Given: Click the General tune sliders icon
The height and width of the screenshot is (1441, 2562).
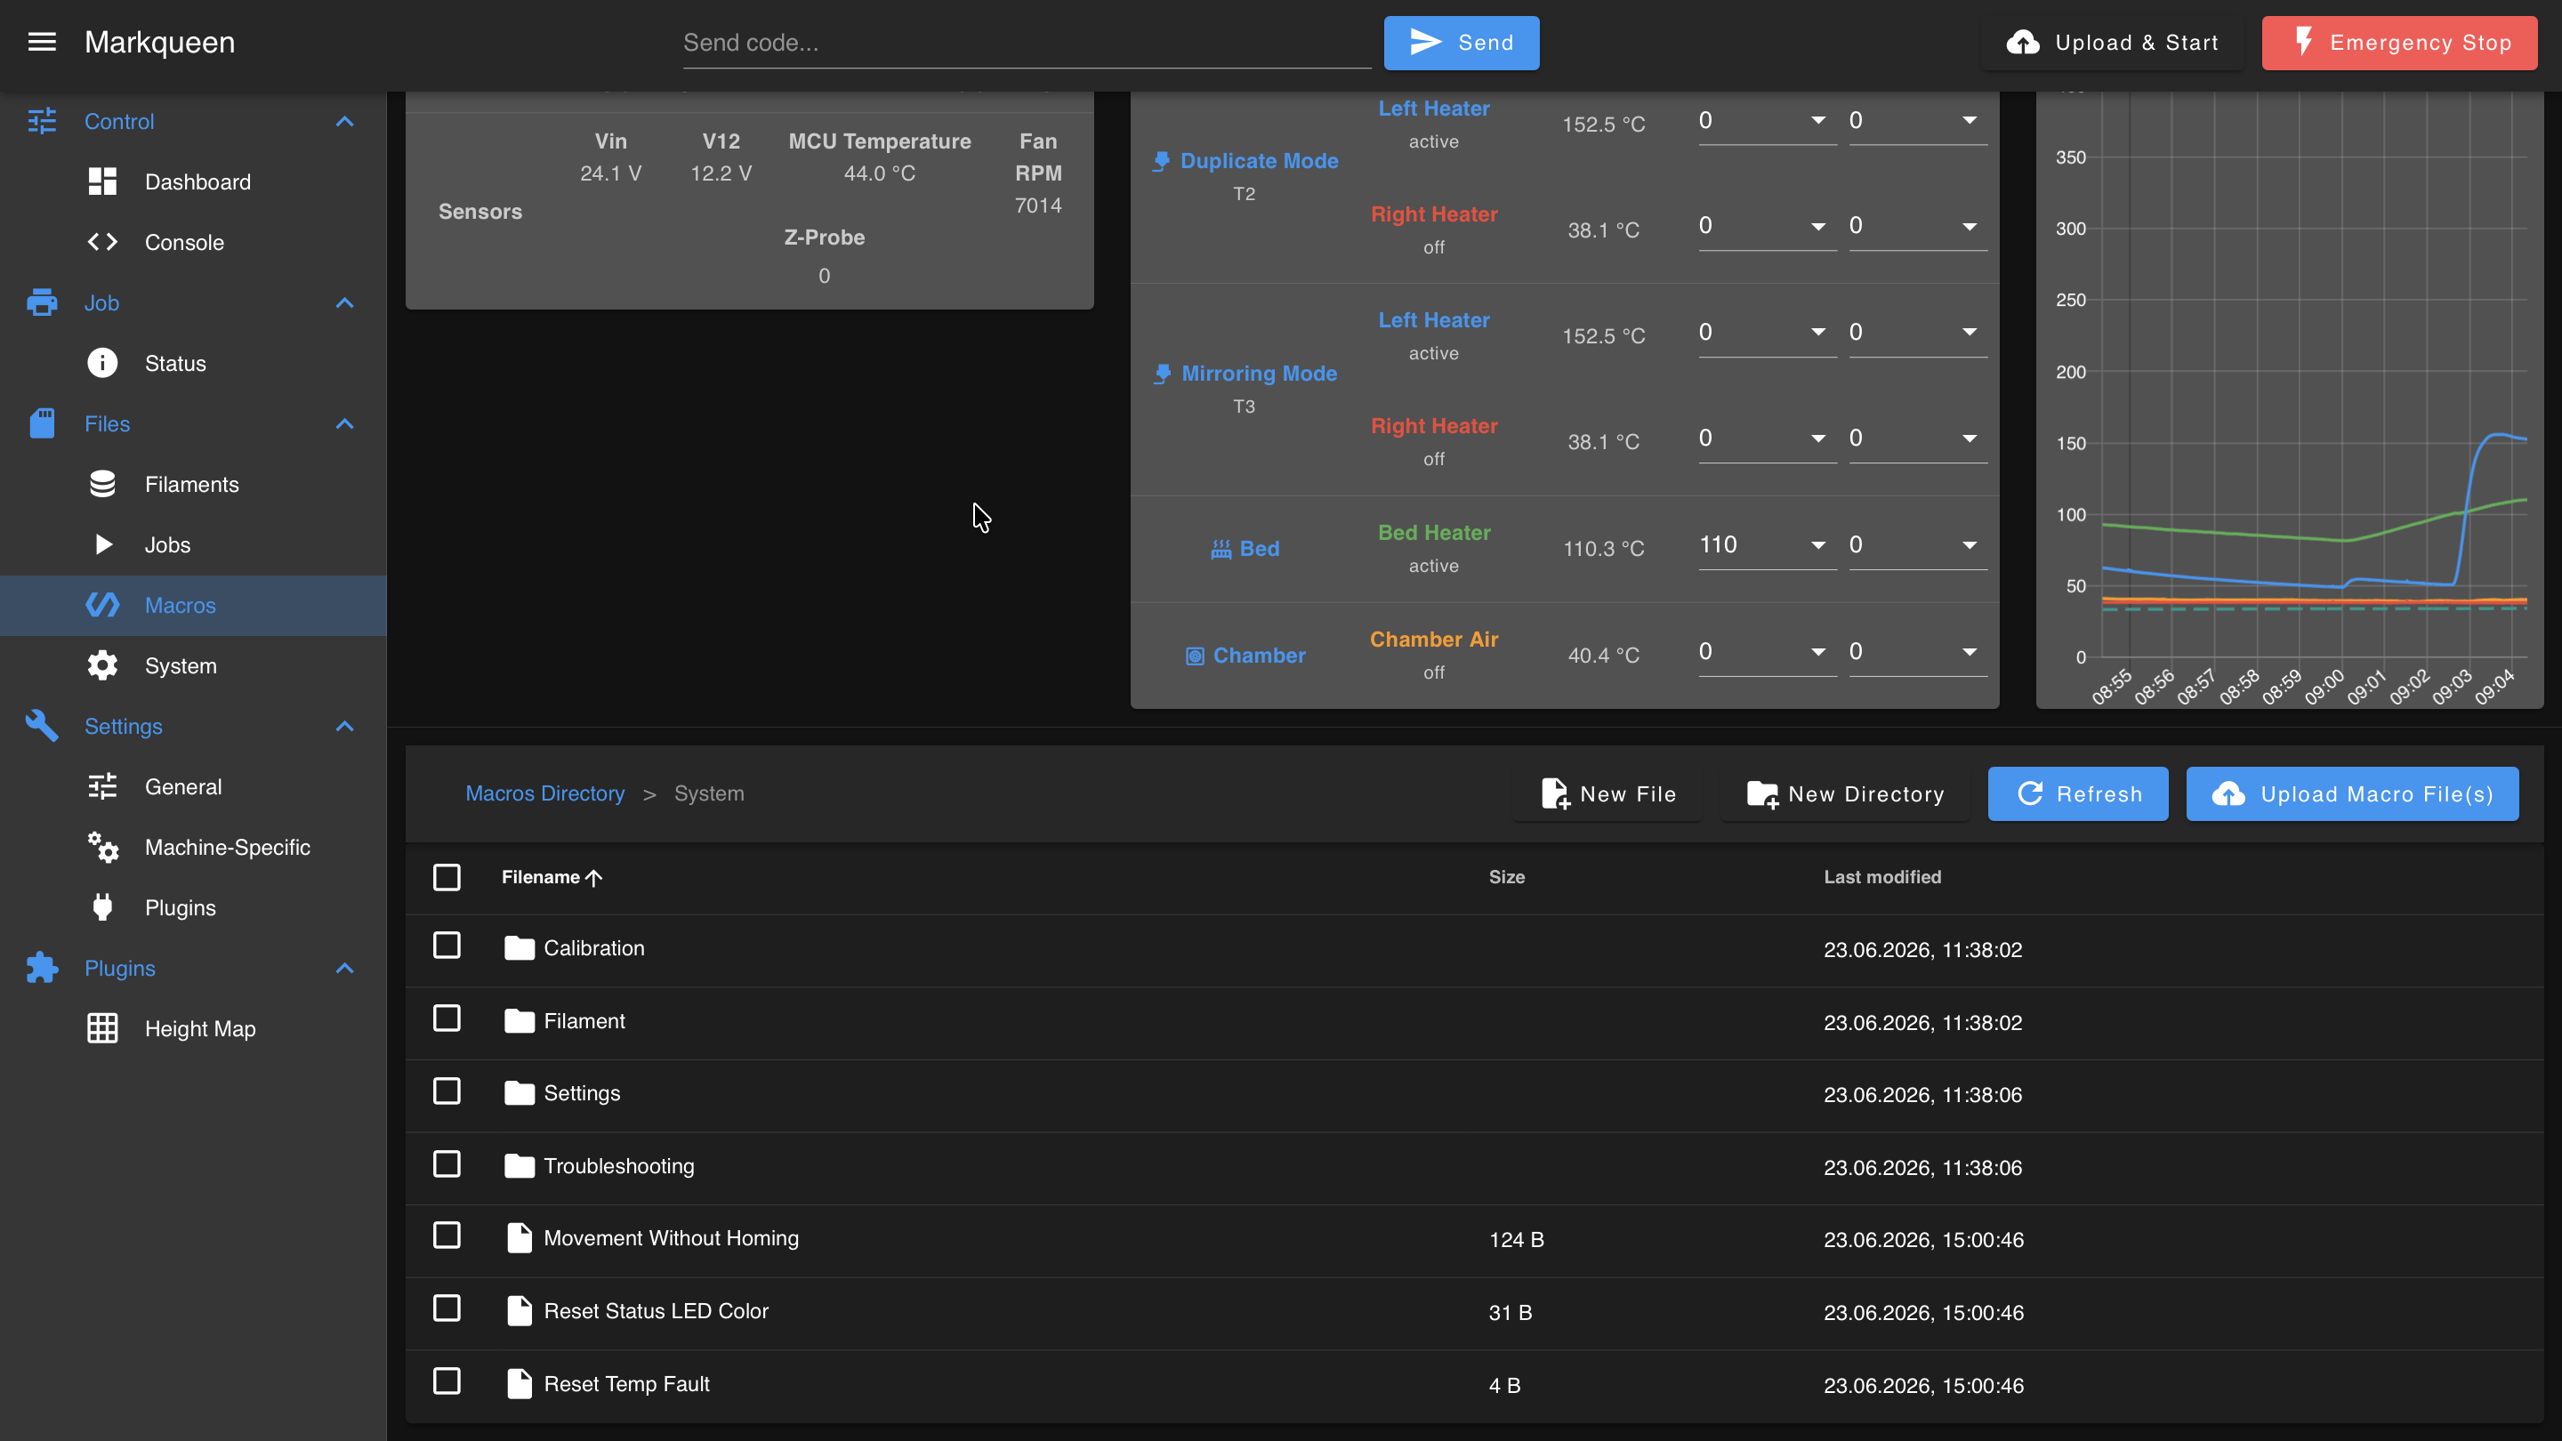Looking at the screenshot, I should (102, 786).
